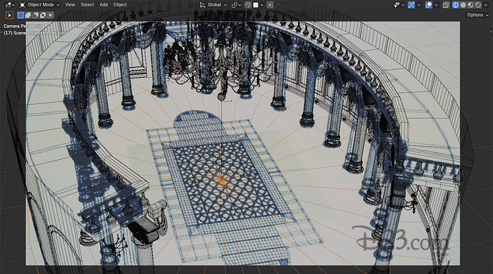Open the editor type selector
This screenshot has height=274, width=493.
pos(10,5)
